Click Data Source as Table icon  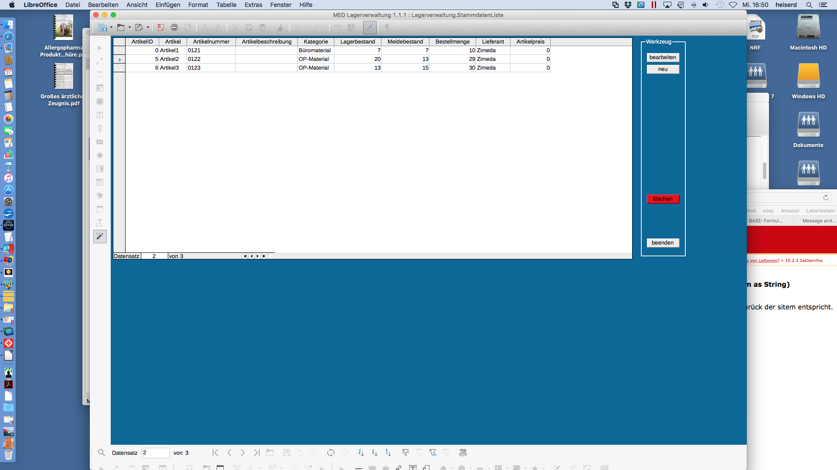463,453
